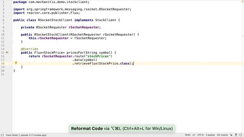Image resolution: width=244 pixels, height=137 pixels.
Task: Click the yellow intention lightbulb on line 18
Action: click(16, 63)
